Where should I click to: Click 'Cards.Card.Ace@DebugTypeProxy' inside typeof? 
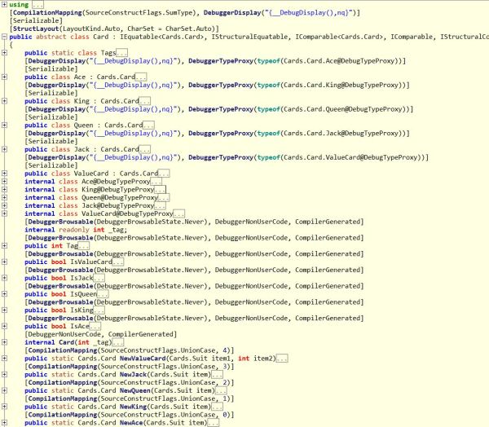(339, 61)
